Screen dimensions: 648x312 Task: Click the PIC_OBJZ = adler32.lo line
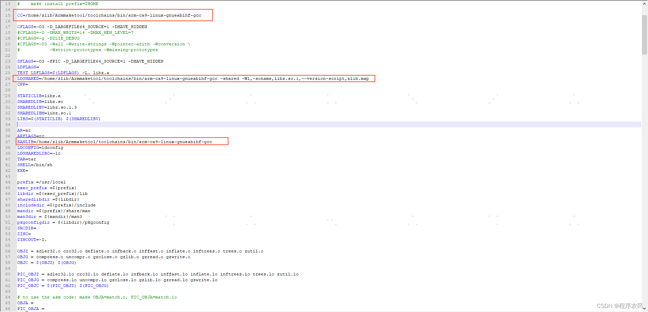(x=158, y=274)
